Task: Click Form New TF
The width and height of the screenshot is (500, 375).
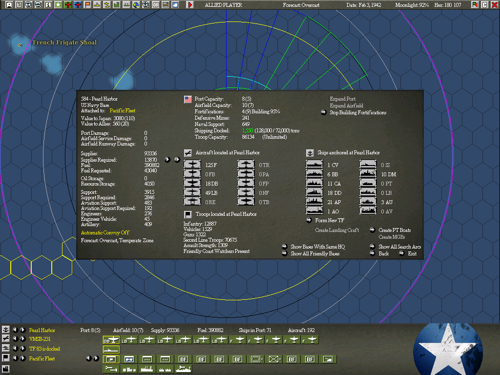Action: [330, 220]
